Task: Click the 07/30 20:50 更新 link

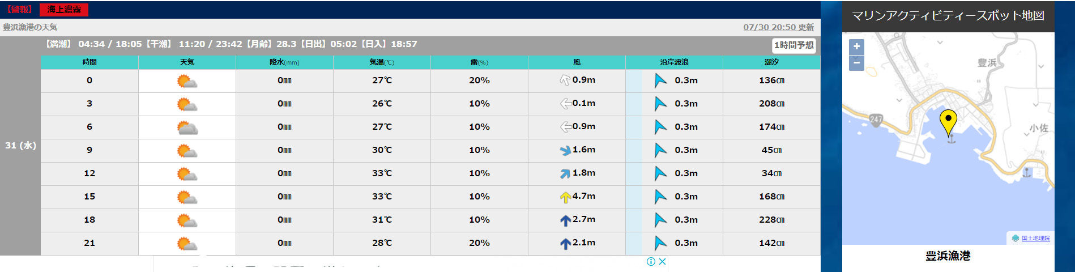Action: 778,27
